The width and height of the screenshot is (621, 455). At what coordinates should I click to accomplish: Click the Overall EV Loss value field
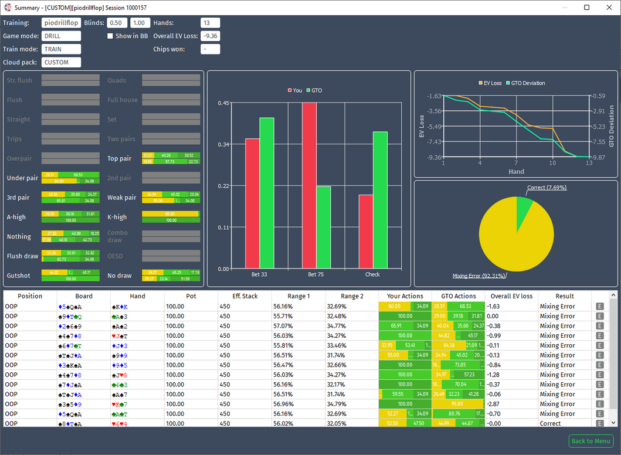coord(211,36)
